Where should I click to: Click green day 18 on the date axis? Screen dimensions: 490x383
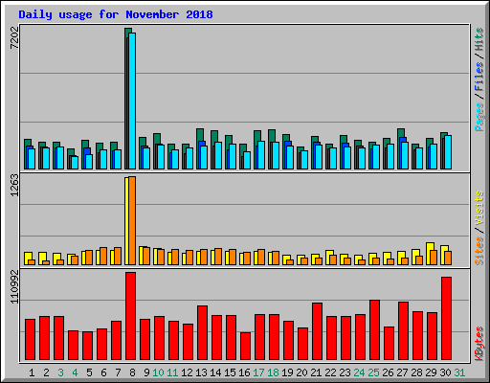[273, 372]
